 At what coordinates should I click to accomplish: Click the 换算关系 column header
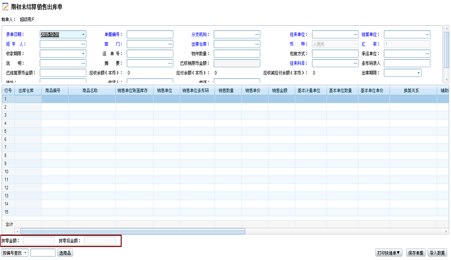click(x=413, y=91)
